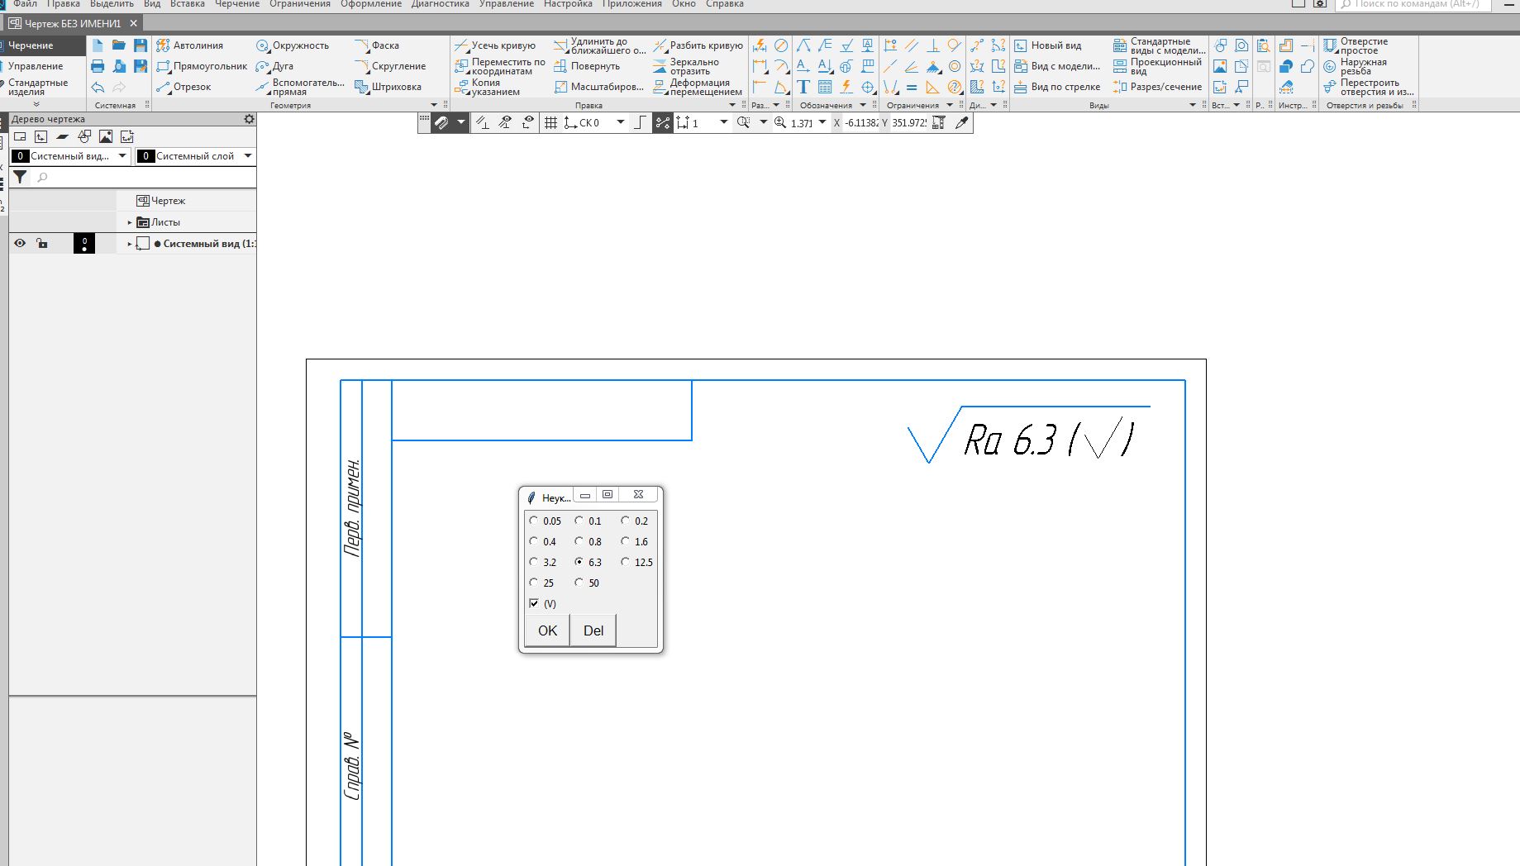
Task: Activate Усечь кривую trim tool
Action: coord(495,45)
